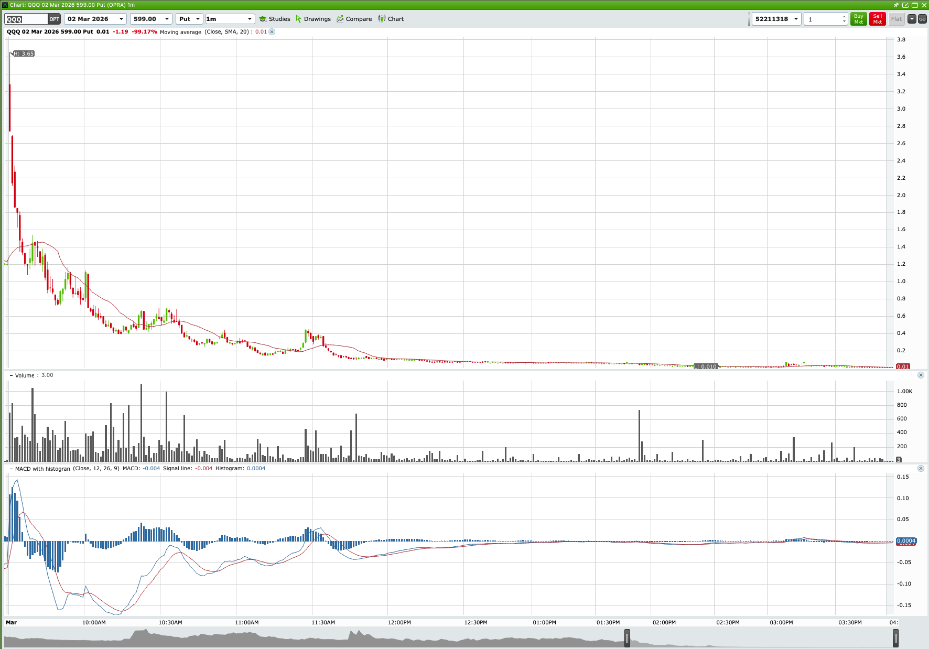Open the Studies menu
The height and width of the screenshot is (649, 929).
tap(275, 19)
